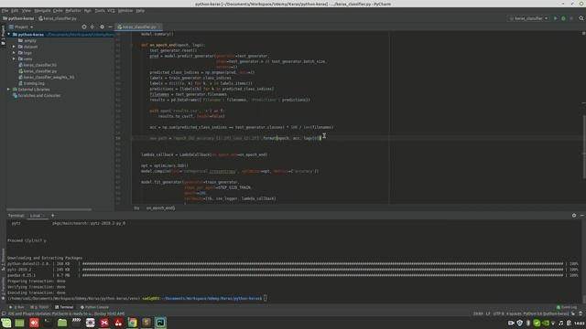Click the music note tray icon
This screenshot has width=586, height=329.
tap(561, 323)
